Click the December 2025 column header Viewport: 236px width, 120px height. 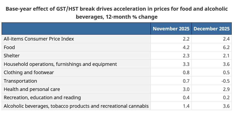click(211, 29)
